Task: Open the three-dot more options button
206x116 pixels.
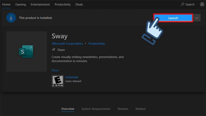Action: pyautogui.click(x=197, y=18)
